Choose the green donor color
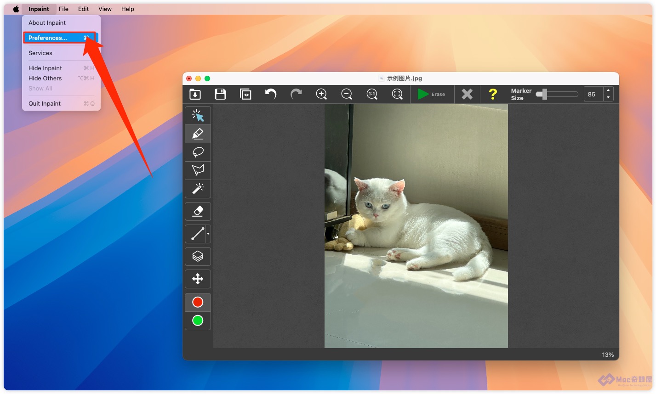This screenshot has height=394, width=656. pyautogui.click(x=198, y=321)
